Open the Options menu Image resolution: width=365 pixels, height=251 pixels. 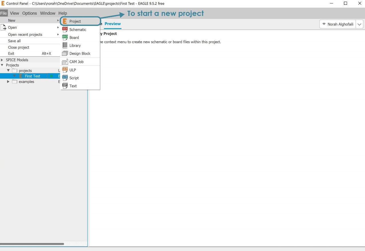[x=30, y=13]
